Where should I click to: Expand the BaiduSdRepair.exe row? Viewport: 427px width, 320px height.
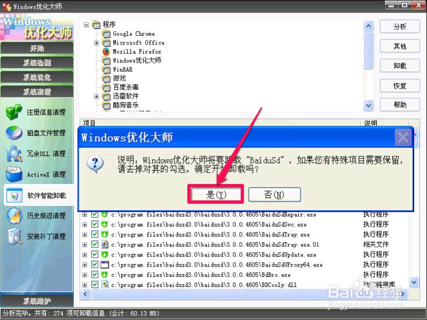(x=85, y=215)
